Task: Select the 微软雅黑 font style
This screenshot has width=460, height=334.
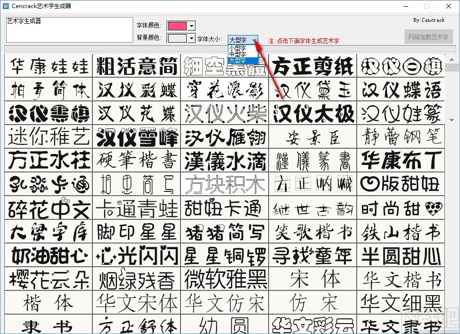Action: click(225, 280)
